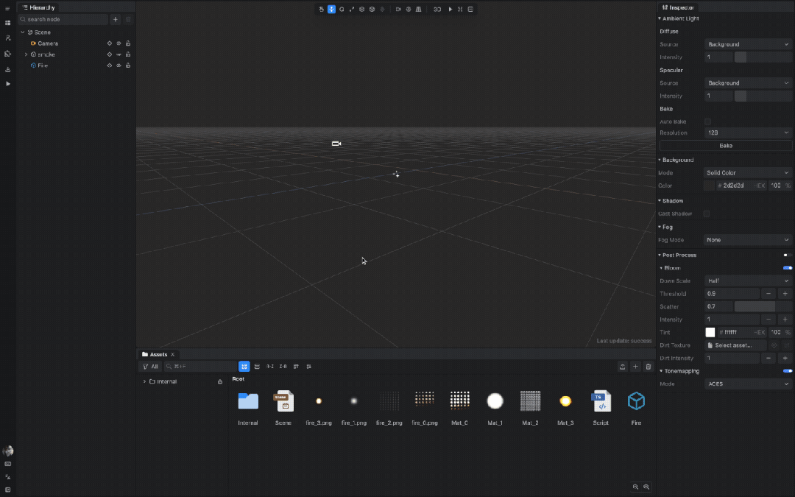This screenshot has width=795, height=497.
Task: Open Tonemapping Mode dropdown
Action: (748, 384)
